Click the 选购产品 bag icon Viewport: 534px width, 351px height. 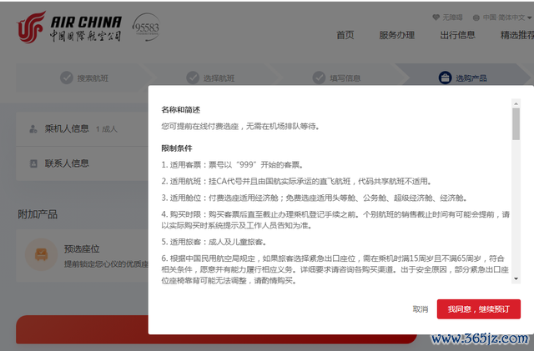click(445, 78)
